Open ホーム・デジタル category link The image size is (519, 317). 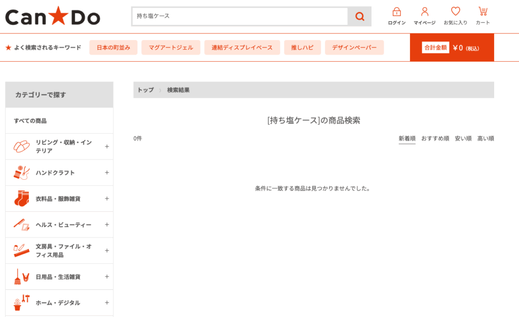tap(58, 303)
